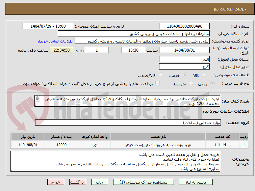Click service name cell تولید پوشاک
This screenshot has height=191, width=255.
[158, 145]
